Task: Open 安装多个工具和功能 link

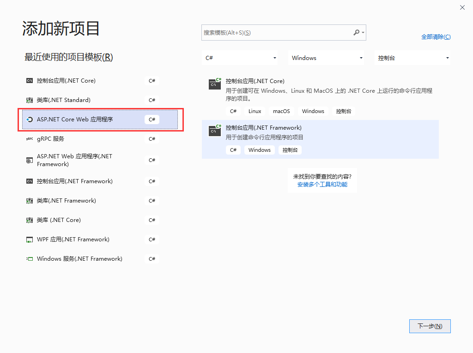Action: pyautogui.click(x=322, y=185)
